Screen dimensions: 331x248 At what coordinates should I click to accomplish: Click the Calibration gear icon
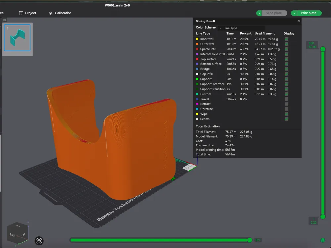[51, 13]
